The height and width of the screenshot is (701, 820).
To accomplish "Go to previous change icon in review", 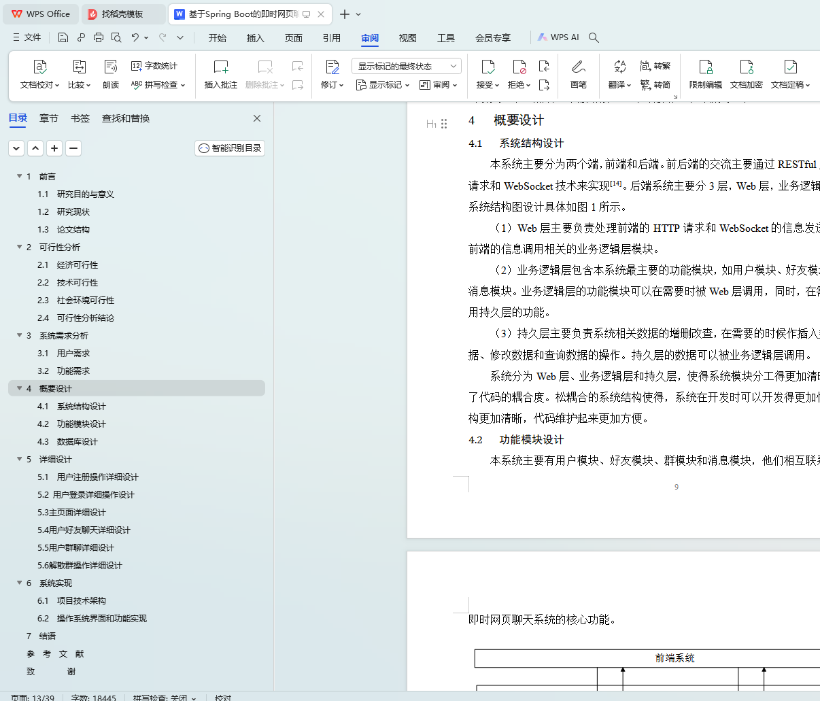I will pyautogui.click(x=544, y=66).
